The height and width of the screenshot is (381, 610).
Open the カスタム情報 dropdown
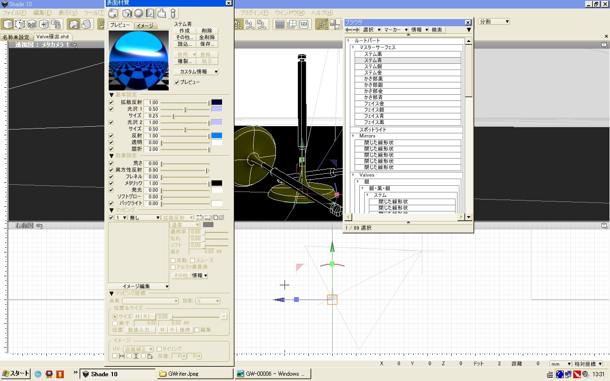coord(196,72)
